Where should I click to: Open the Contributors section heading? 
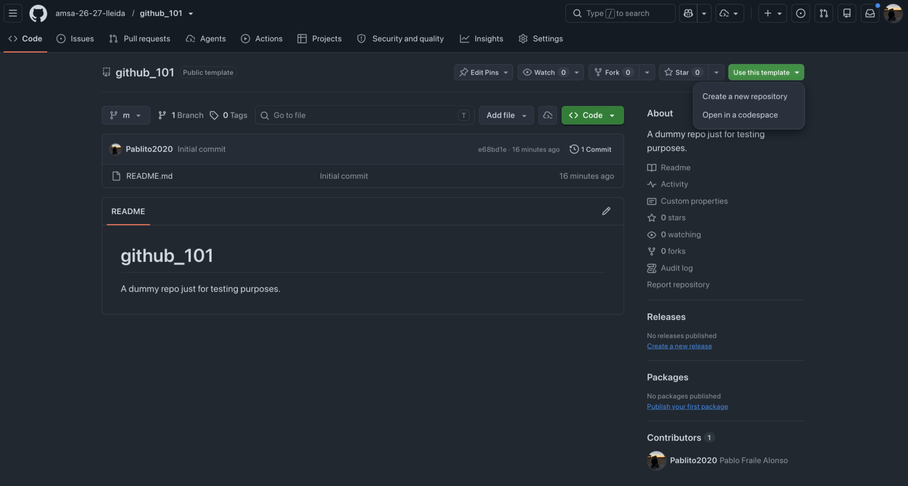(x=674, y=438)
